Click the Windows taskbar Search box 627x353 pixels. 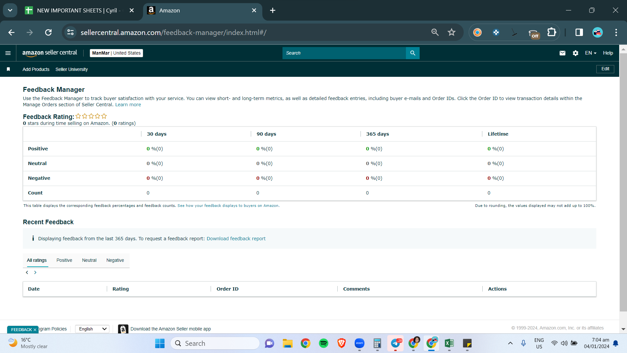[x=215, y=343]
